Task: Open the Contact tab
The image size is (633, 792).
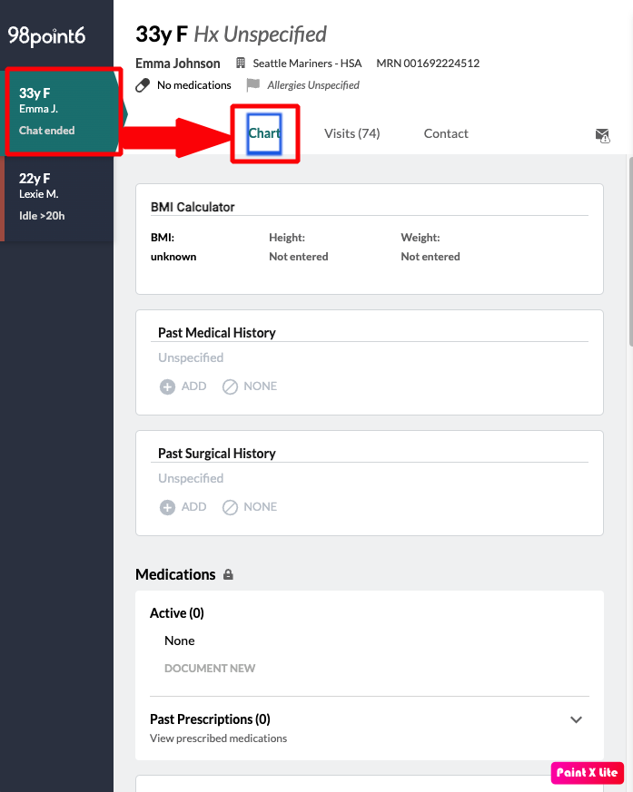Action: click(446, 133)
